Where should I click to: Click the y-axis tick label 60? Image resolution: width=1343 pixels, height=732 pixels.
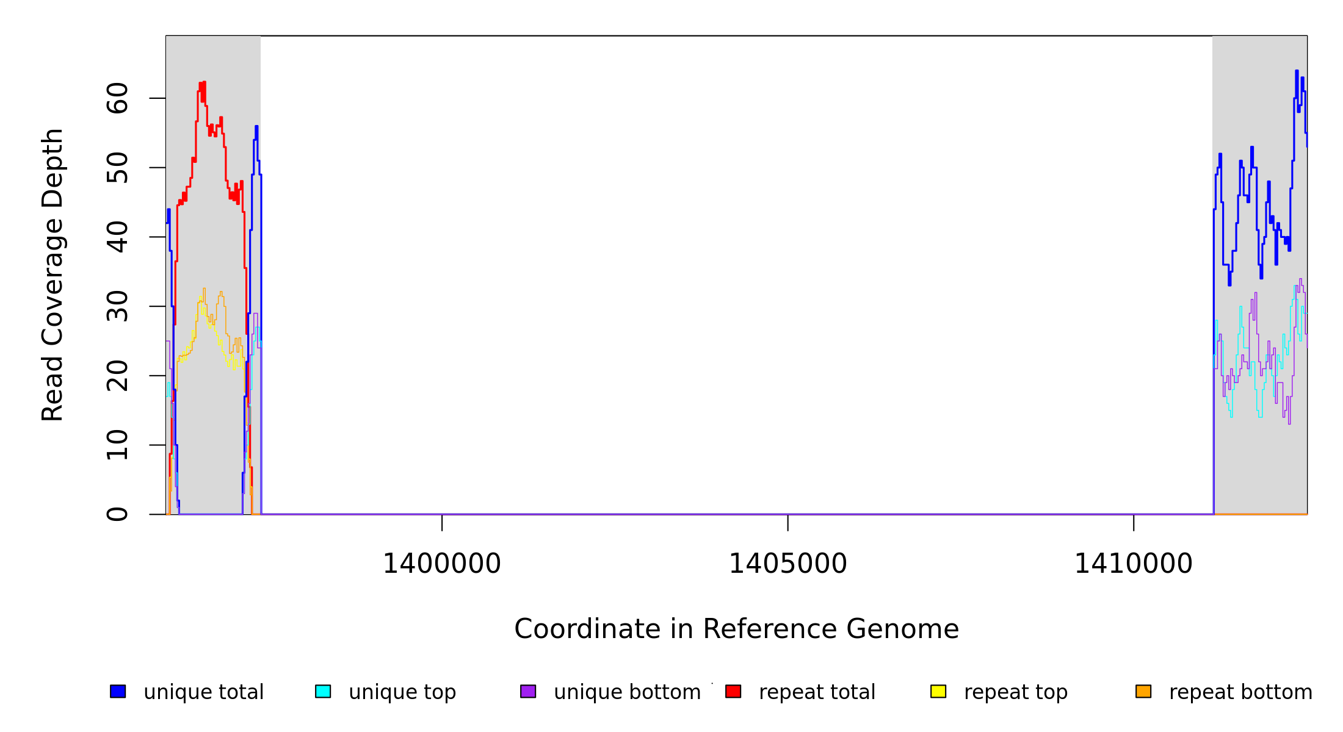tap(117, 98)
